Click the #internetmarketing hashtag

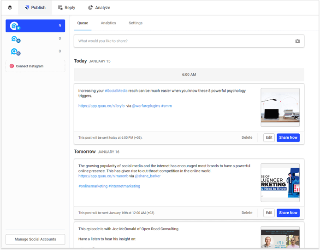click(124, 186)
